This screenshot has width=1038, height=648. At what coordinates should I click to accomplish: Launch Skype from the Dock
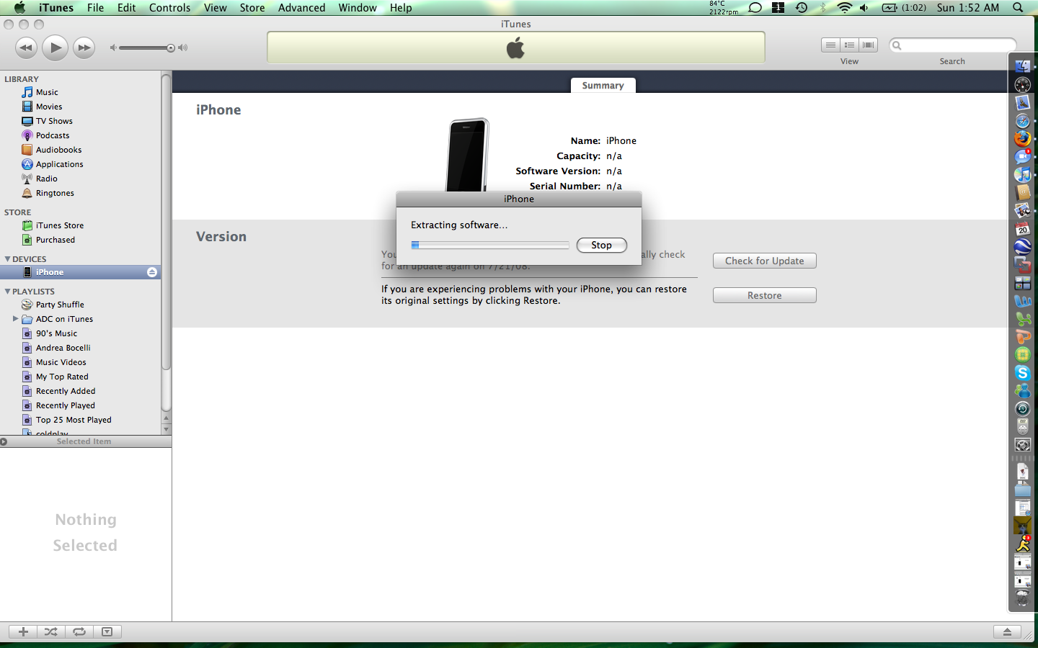(x=1022, y=373)
